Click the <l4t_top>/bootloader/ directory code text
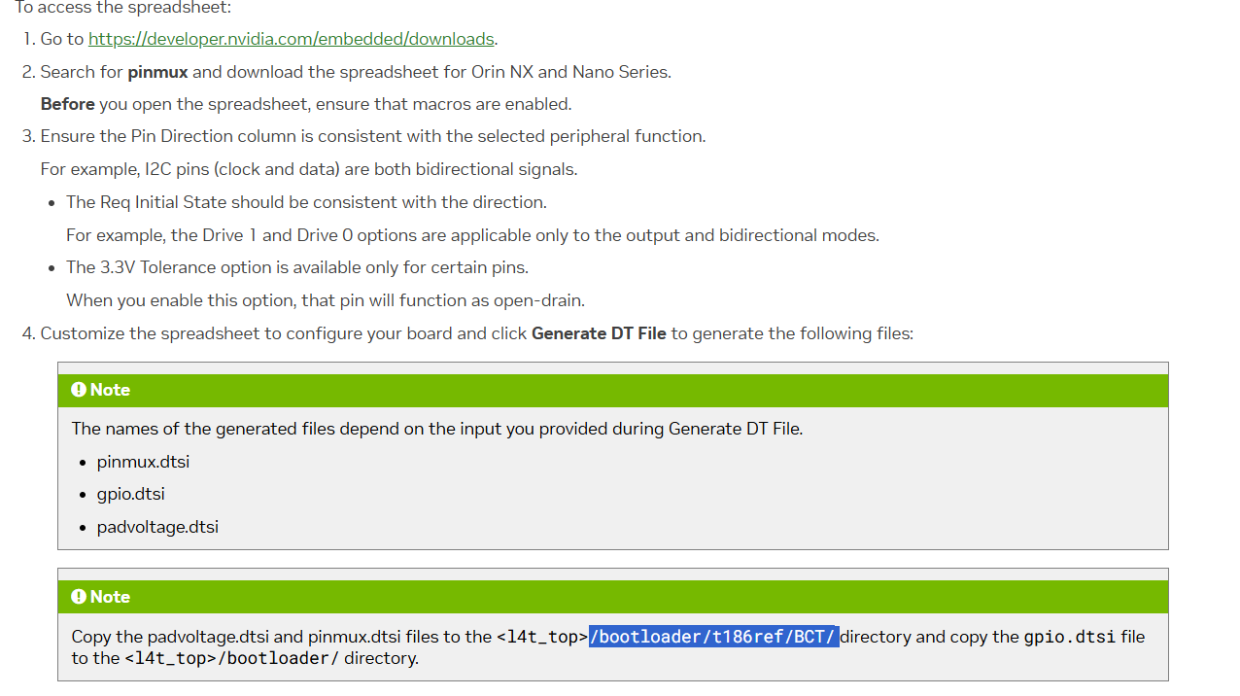This screenshot has width=1240, height=696. 232,658
